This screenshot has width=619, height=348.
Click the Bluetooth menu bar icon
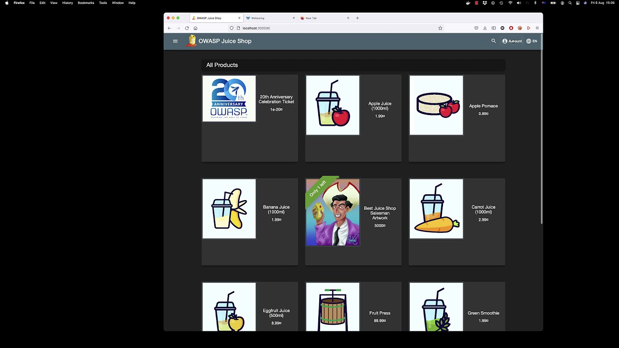pos(535,3)
